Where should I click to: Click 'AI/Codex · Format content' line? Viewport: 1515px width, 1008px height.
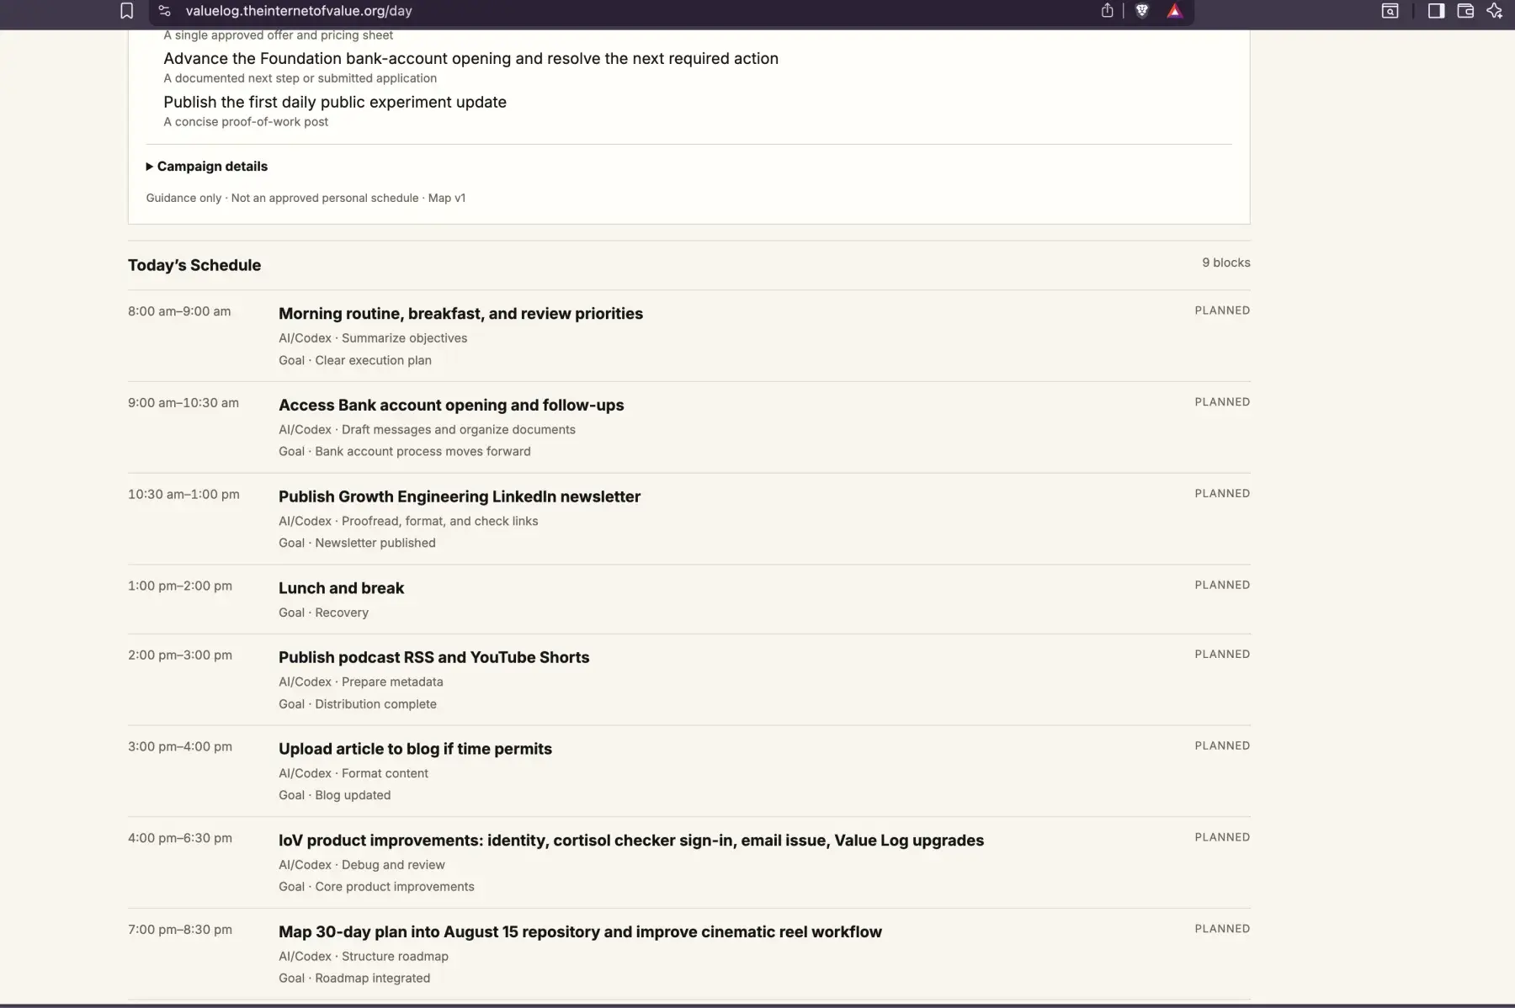tap(353, 774)
